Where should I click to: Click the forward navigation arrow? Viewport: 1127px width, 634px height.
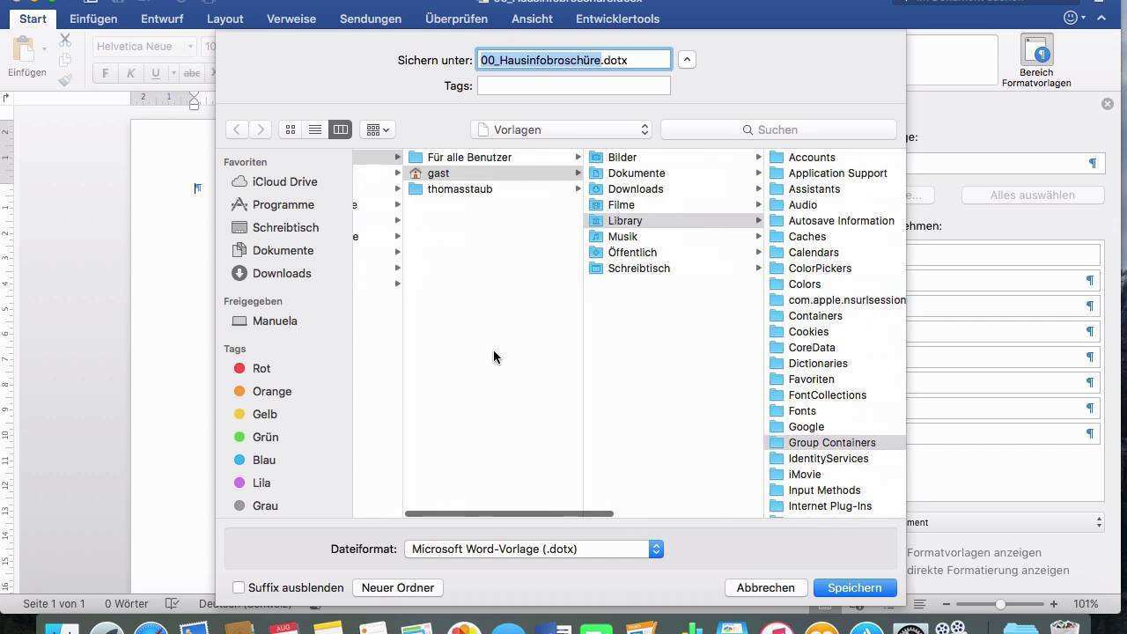tap(261, 129)
